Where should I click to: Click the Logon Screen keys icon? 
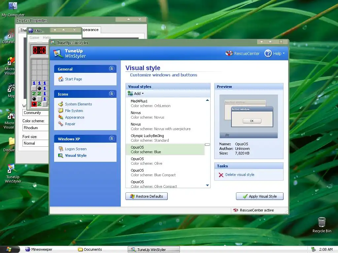tap(61, 149)
